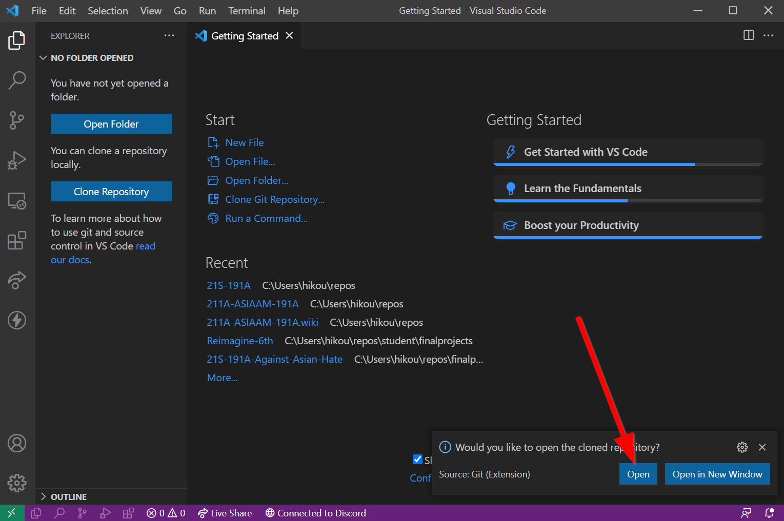Open the Terminal menu

click(x=247, y=11)
